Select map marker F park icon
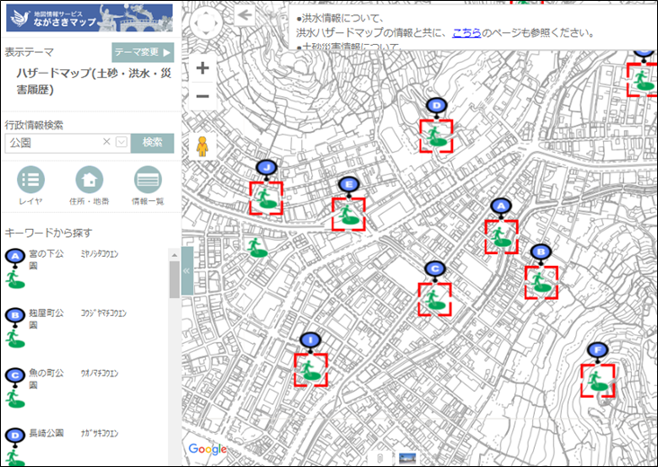 click(597, 380)
